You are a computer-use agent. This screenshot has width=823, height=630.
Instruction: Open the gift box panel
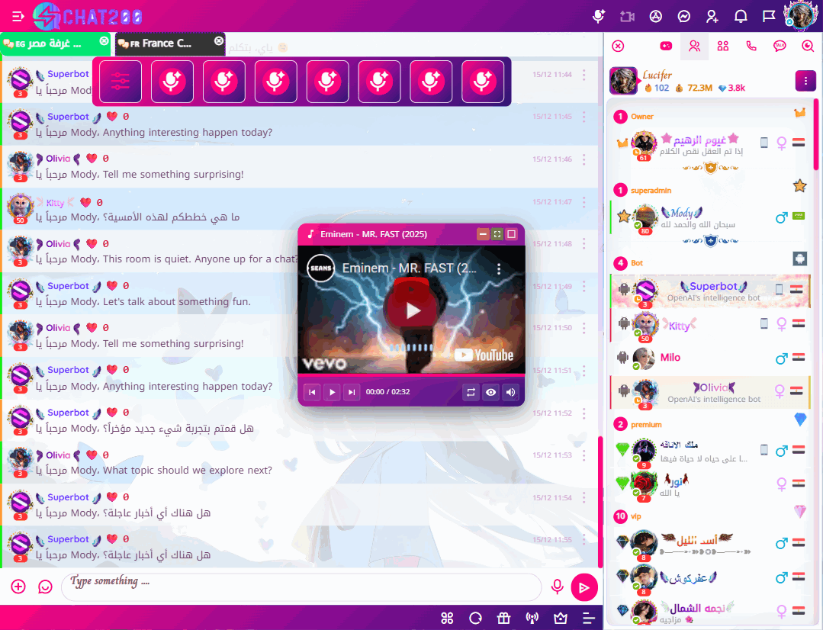(504, 618)
